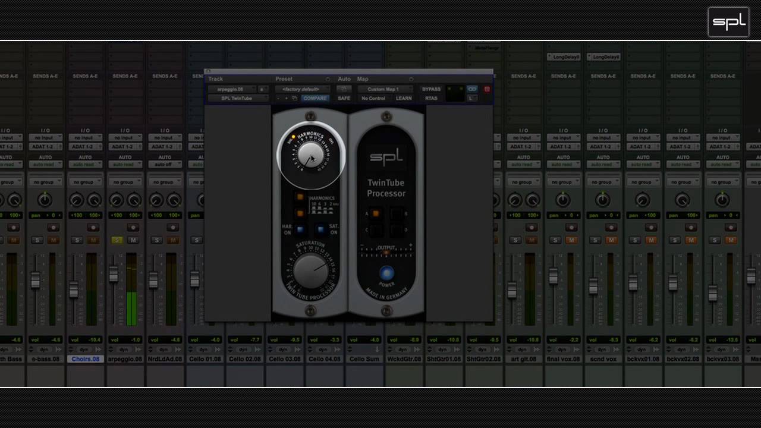The image size is (761, 428).
Task: Click the Harmonics knob in TwinTube
Action: click(x=310, y=156)
